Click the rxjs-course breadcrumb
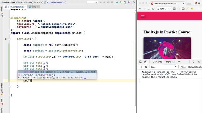 coord(9,2)
